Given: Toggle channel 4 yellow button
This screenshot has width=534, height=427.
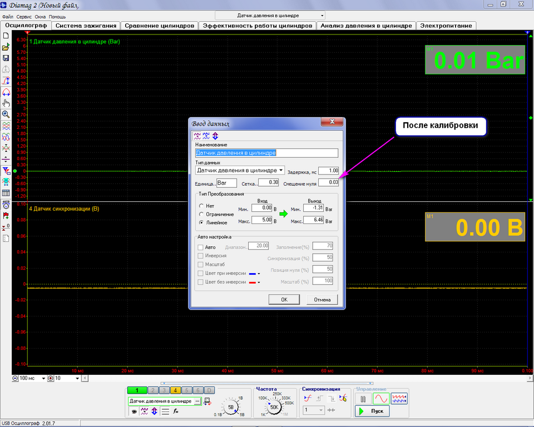Looking at the screenshot, I should coord(175,390).
